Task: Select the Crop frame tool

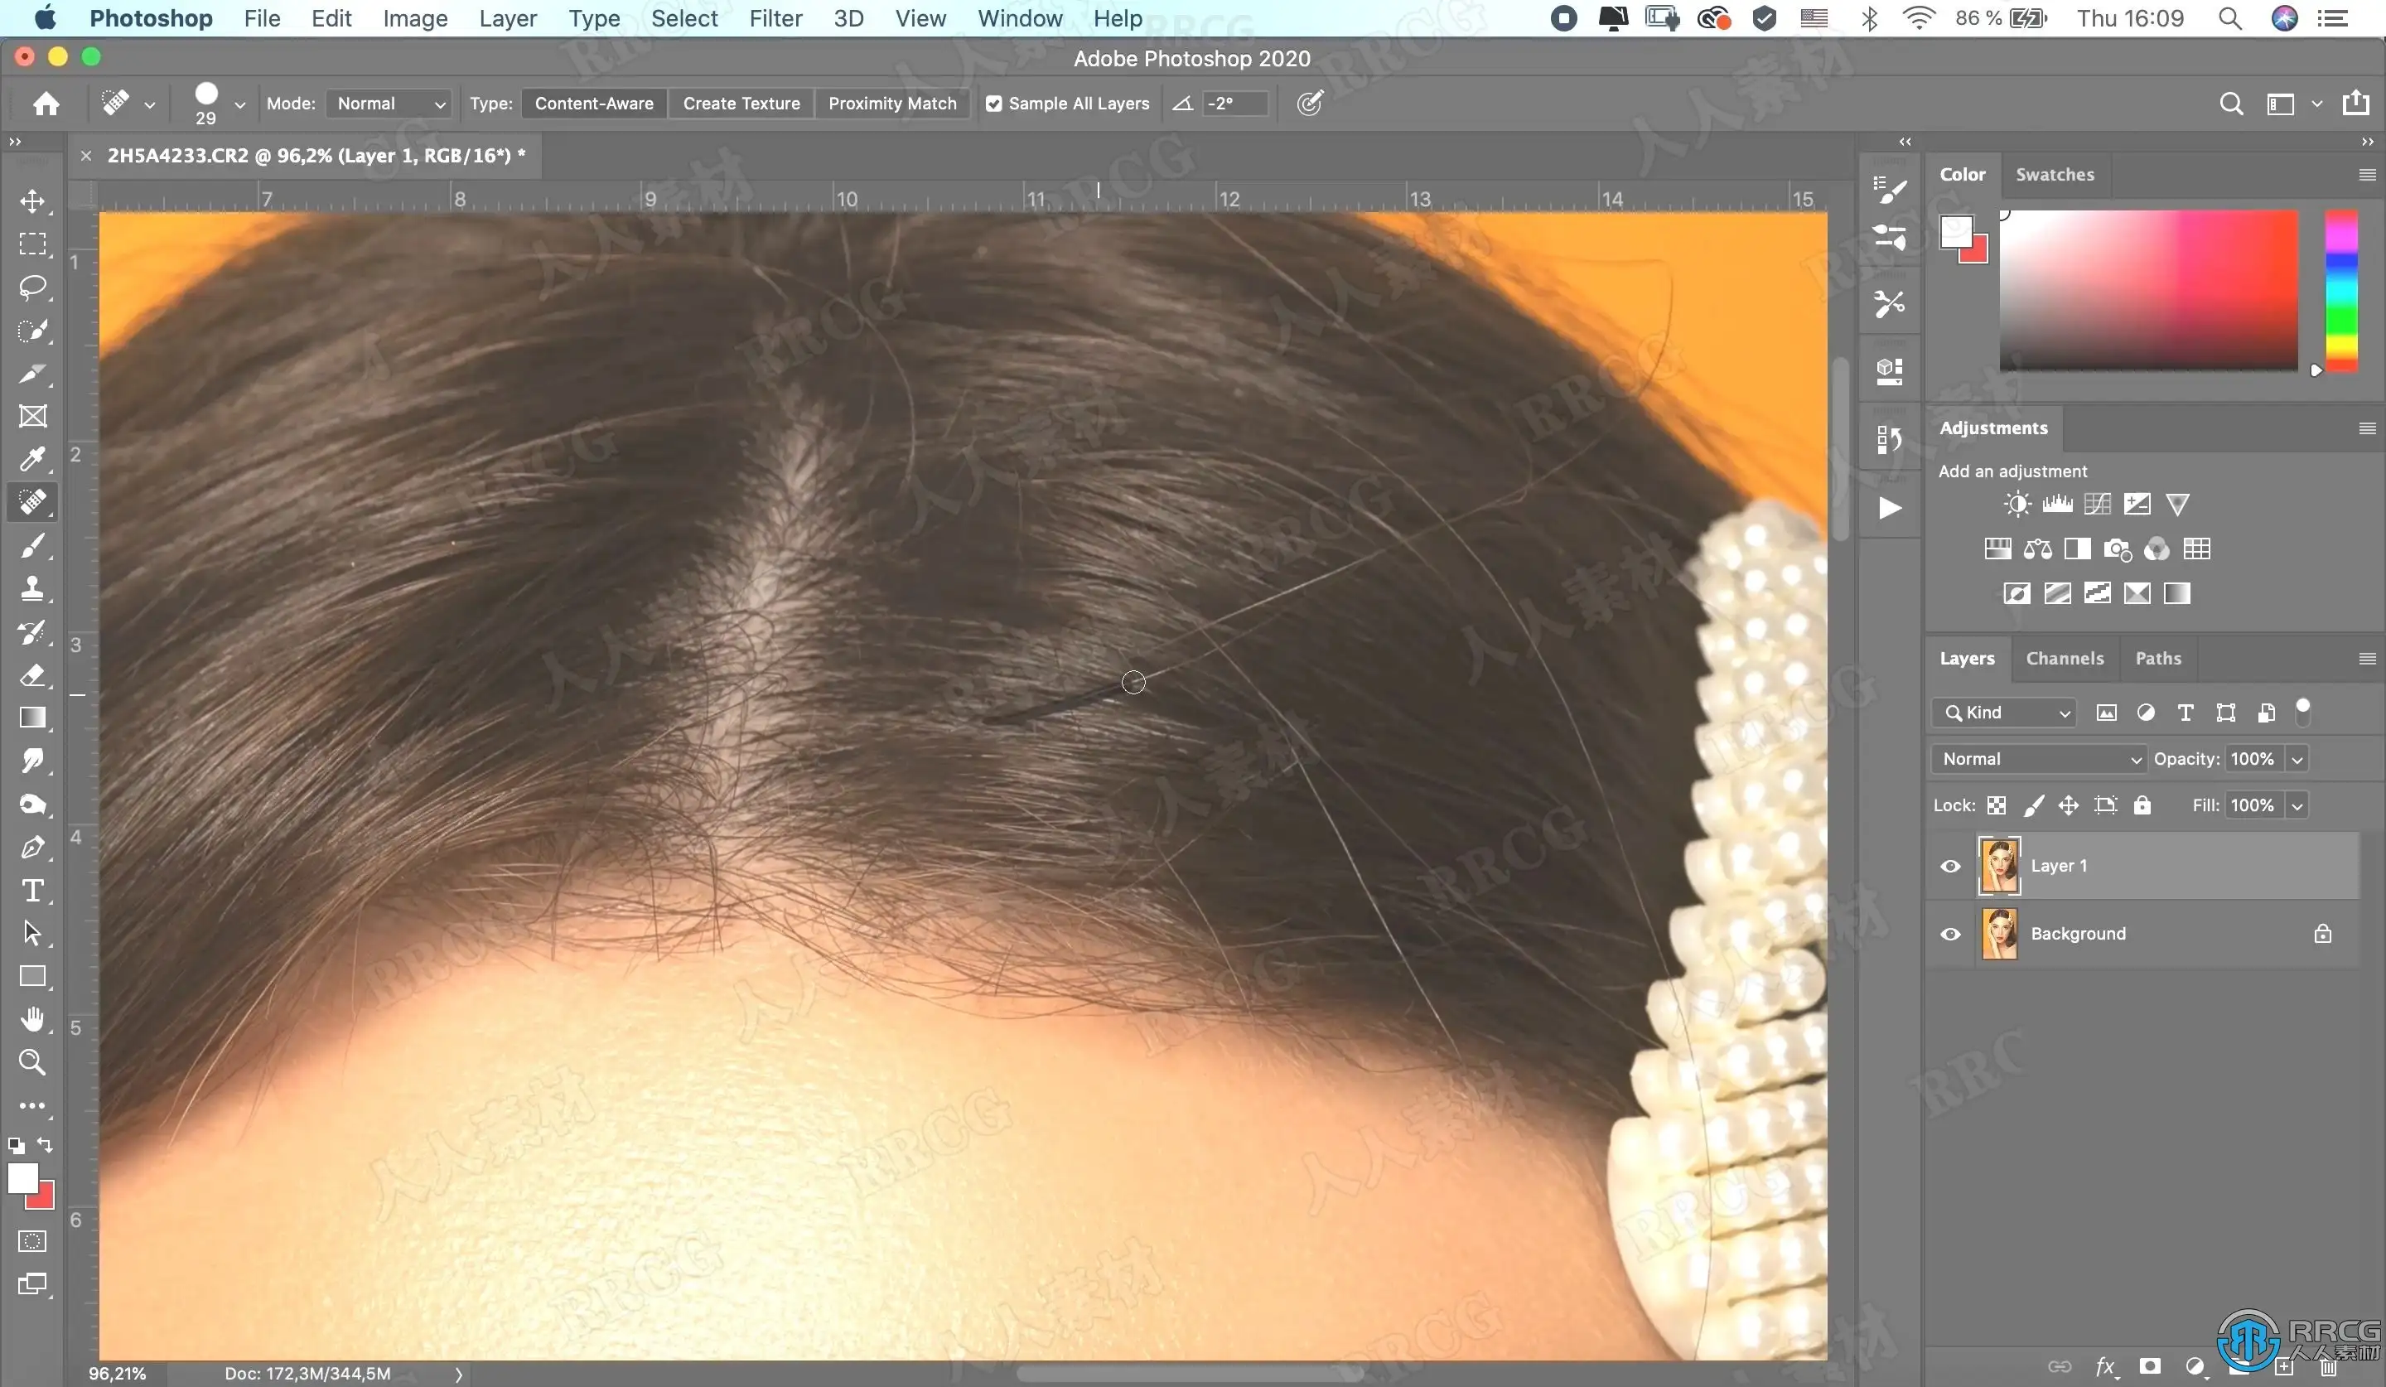Action: (32, 417)
